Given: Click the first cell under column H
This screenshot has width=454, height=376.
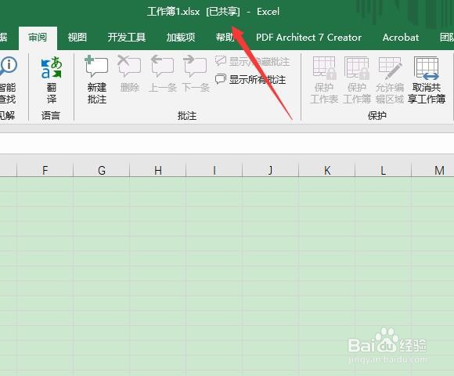Looking at the screenshot, I should [x=158, y=184].
